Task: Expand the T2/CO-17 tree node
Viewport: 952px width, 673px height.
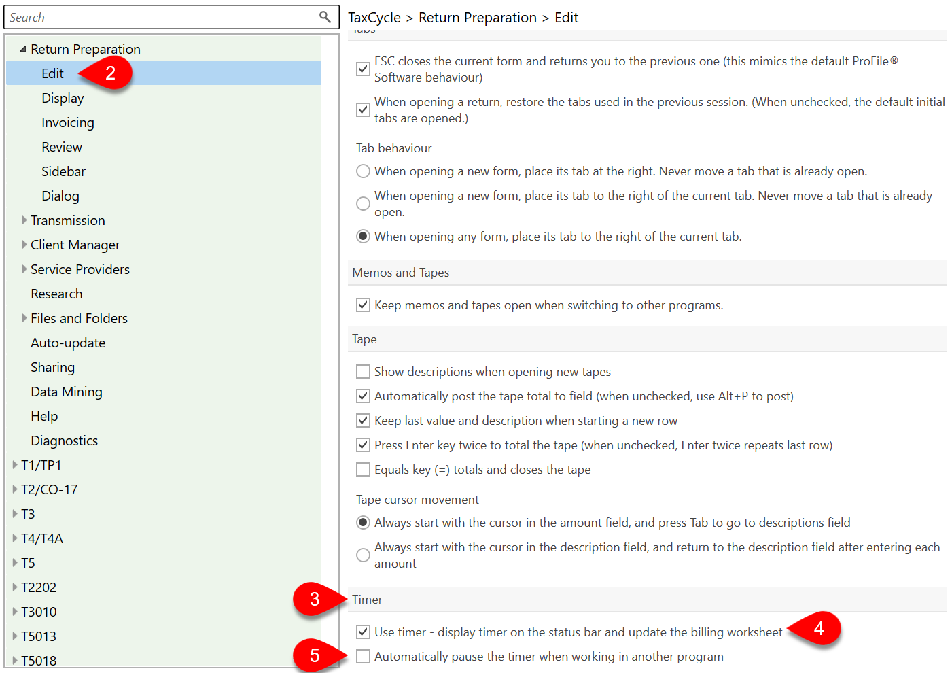Action: point(15,489)
